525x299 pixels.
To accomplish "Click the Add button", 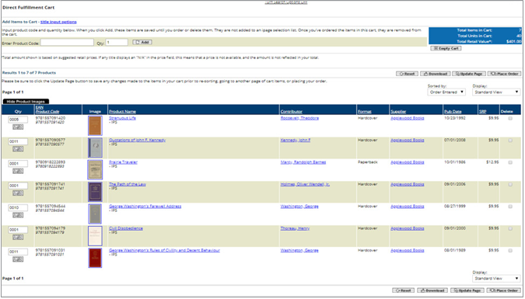I will (x=142, y=43).
